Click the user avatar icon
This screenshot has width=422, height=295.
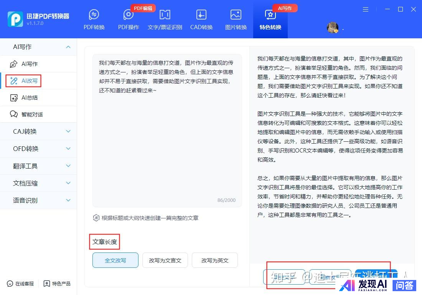pyautogui.click(x=332, y=28)
